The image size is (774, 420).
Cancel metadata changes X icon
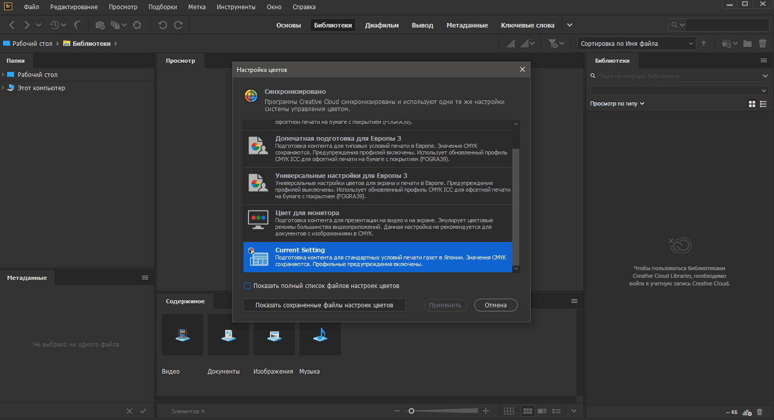[129, 411]
